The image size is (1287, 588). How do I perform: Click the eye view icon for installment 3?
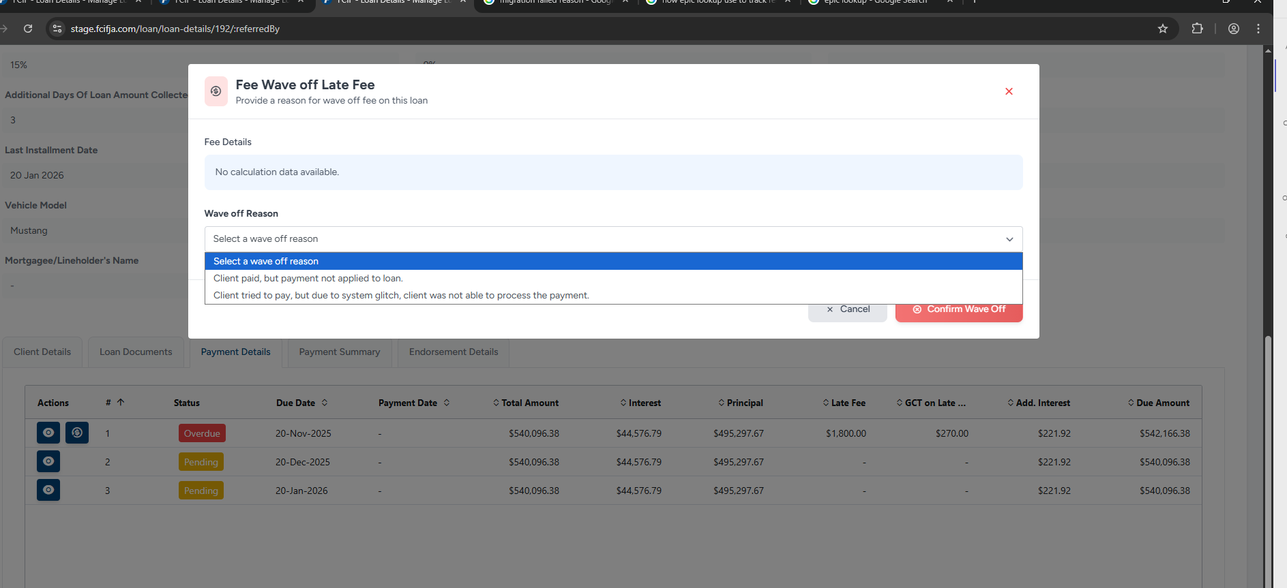[48, 490]
